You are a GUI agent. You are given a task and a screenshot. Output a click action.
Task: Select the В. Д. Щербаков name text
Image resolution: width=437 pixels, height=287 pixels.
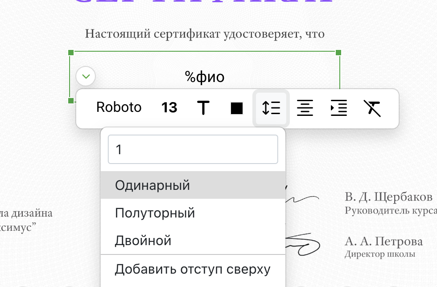[388, 197]
